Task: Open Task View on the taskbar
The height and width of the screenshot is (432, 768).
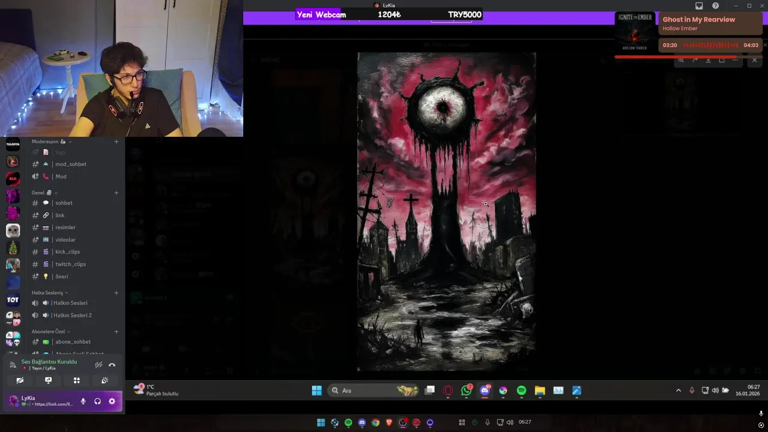Action: pyautogui.click(x=430, y=391)
